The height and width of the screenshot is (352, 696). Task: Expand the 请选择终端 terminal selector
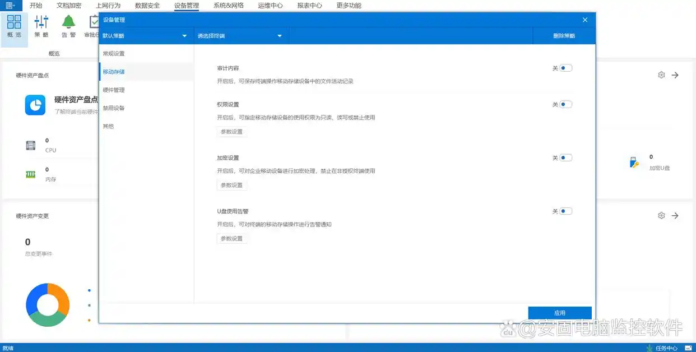[x=241, y=35]
